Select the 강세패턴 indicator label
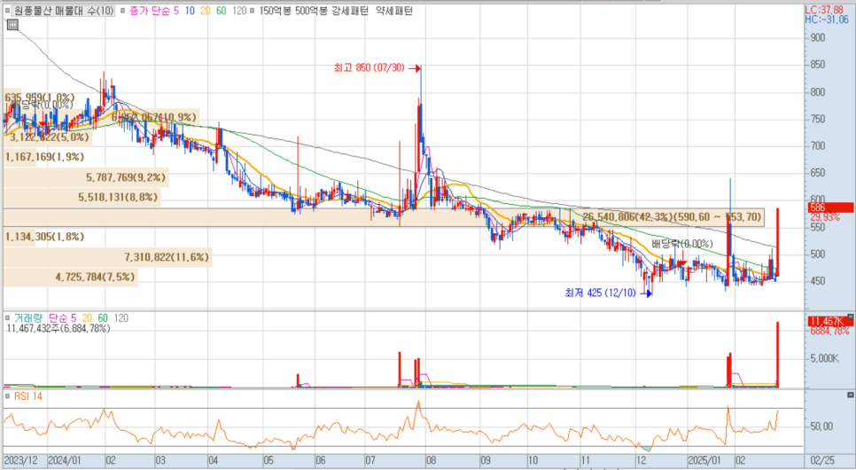This screenshot has height=470, width=856. pos(350,11)
